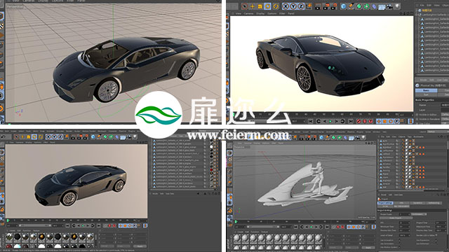Click the Apply button in the coordinate manager
The width and height of the screenshot is (449, 252).
(x=140, y=246)
